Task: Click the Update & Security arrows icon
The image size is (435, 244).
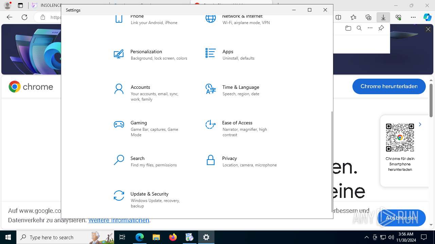Action: [x=119, y=196]
